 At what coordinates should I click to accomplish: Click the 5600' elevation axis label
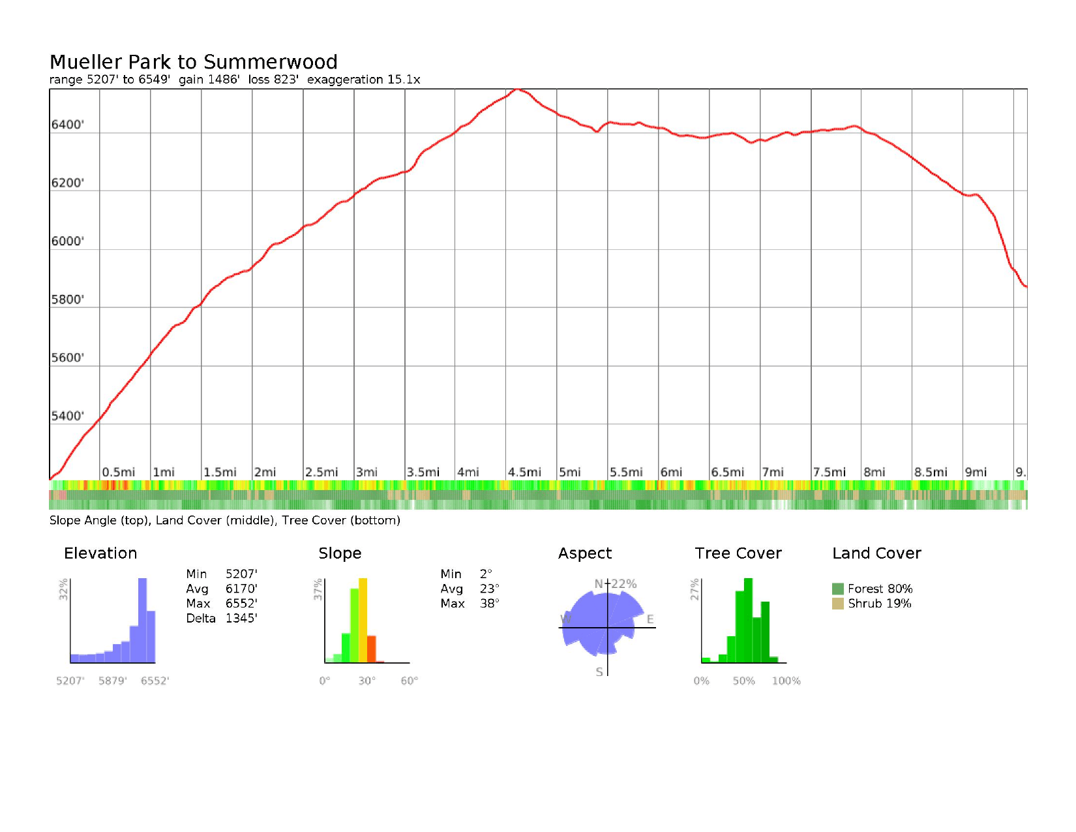68,358
